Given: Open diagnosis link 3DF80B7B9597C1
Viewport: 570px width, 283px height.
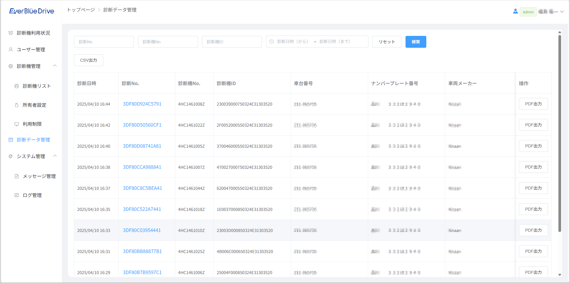Looking at the screenshot, I should (x=142, y=272).
